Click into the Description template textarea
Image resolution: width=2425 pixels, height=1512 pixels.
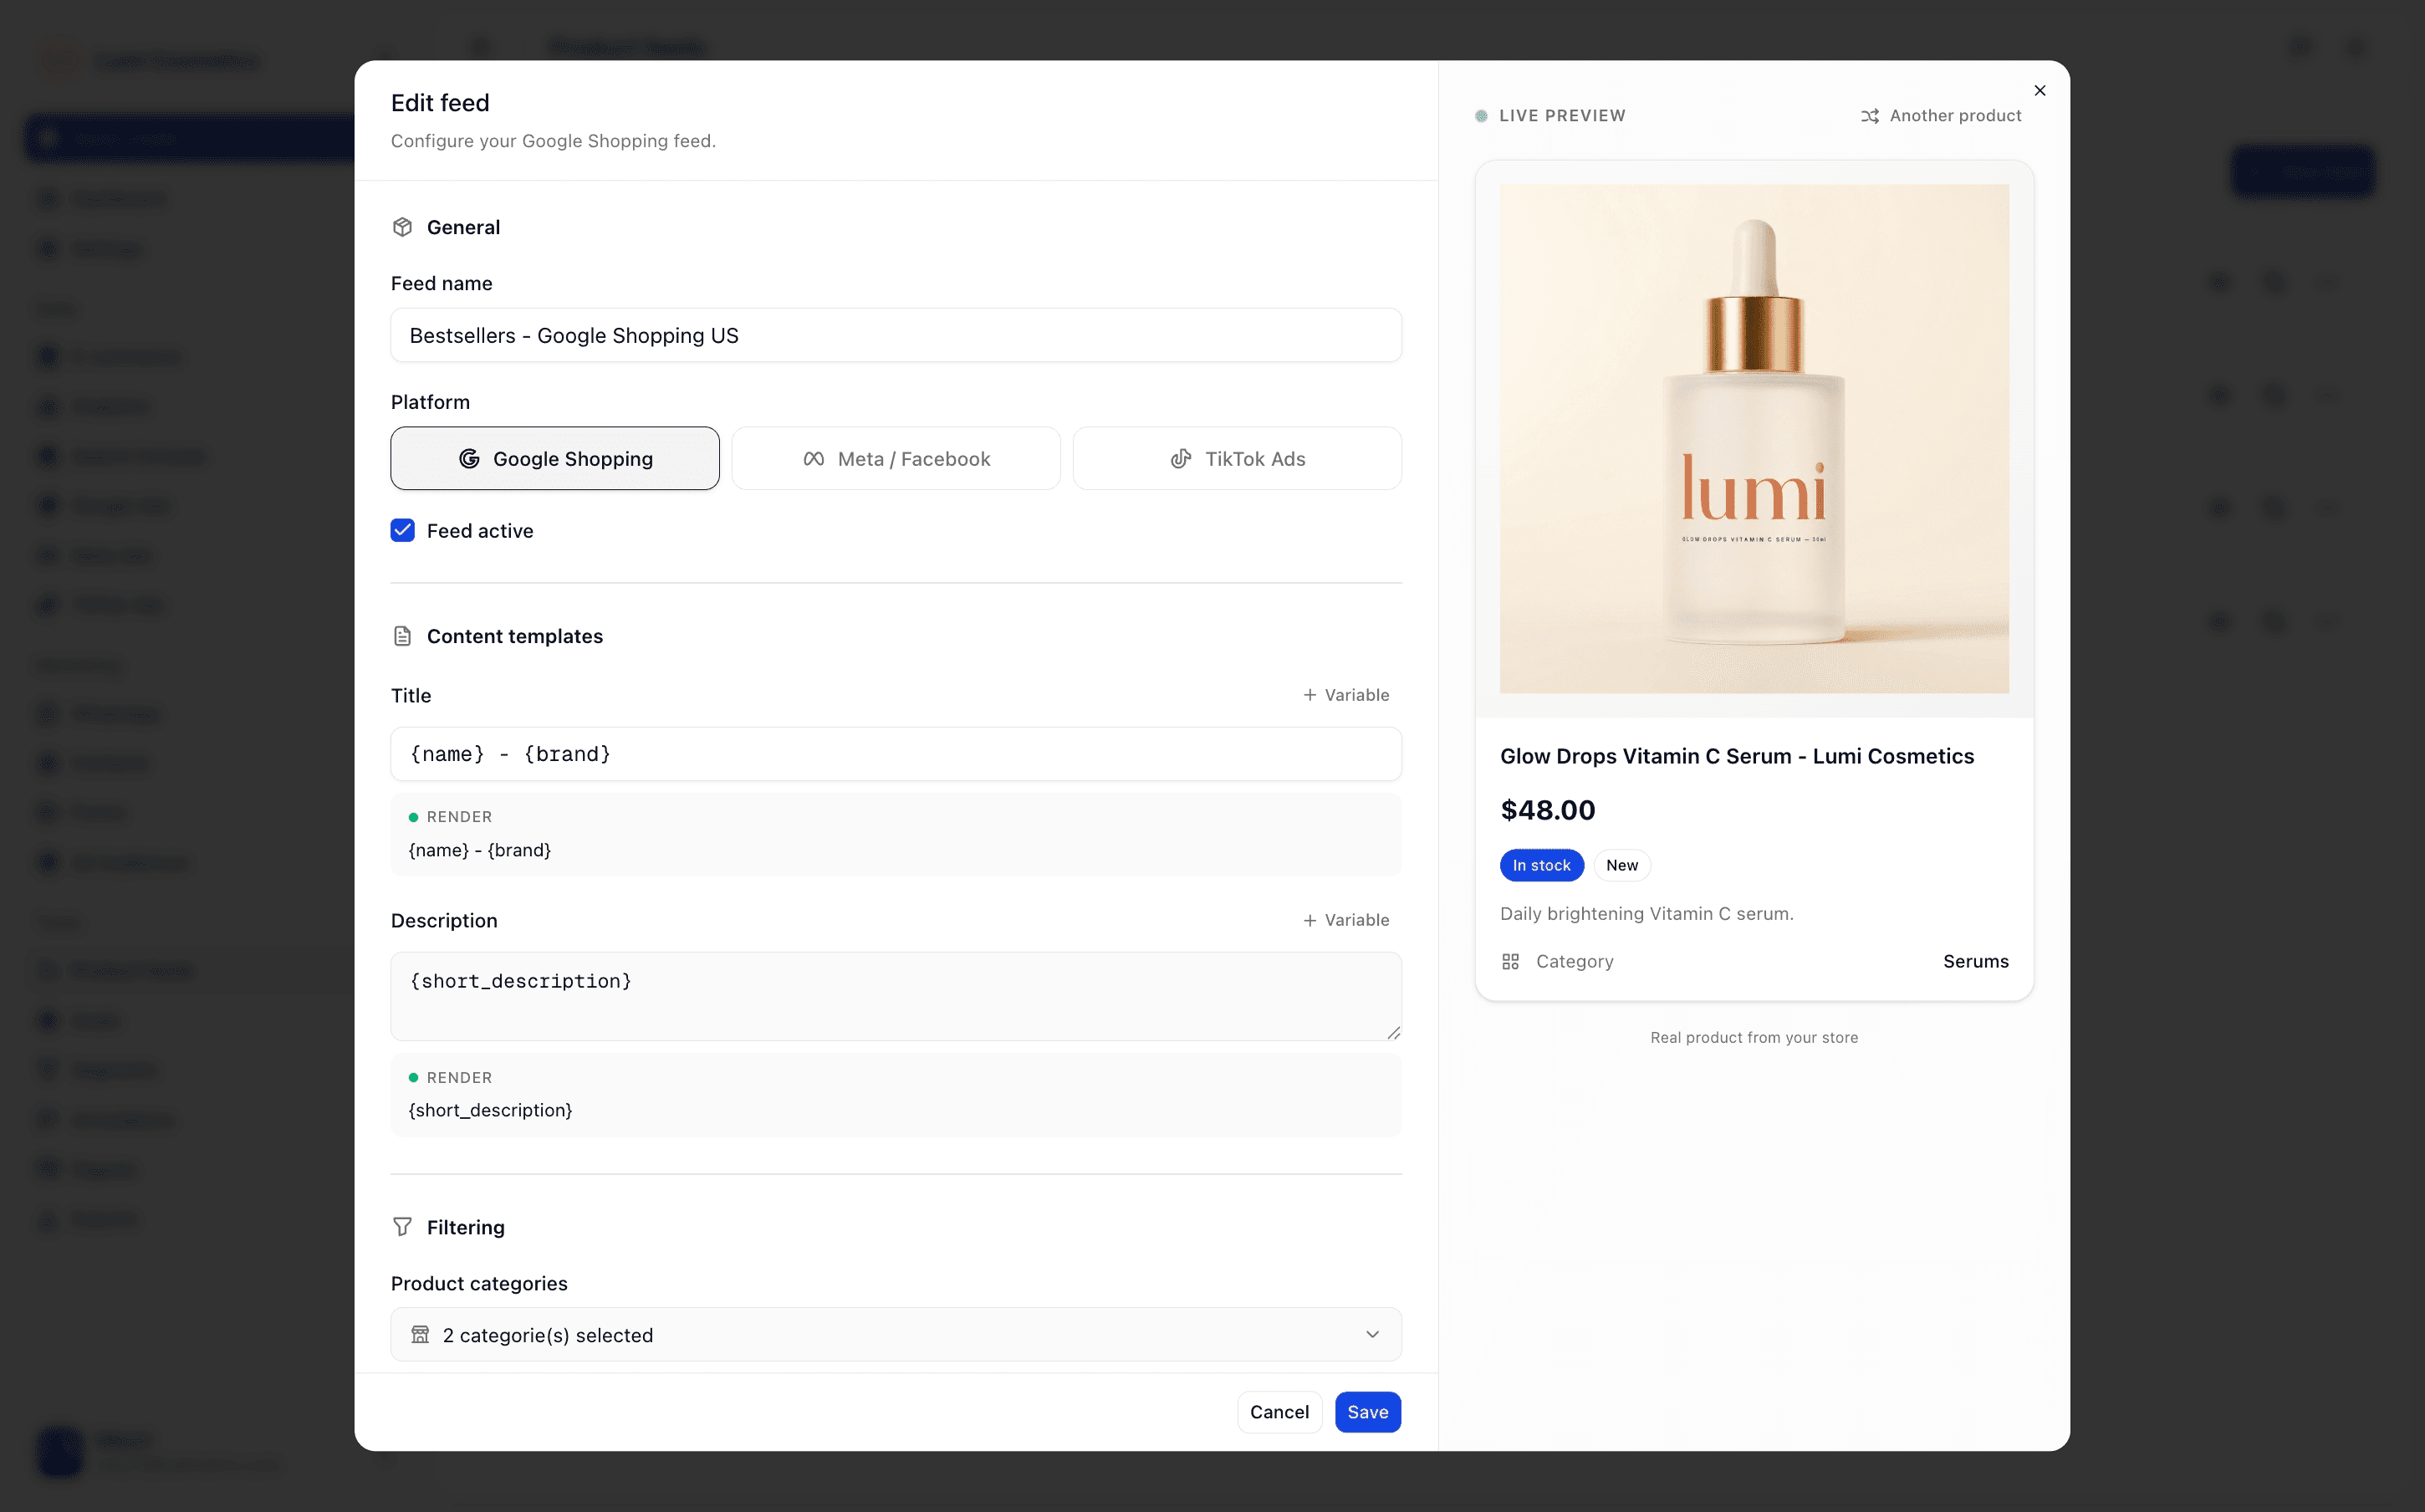(896, 996)
